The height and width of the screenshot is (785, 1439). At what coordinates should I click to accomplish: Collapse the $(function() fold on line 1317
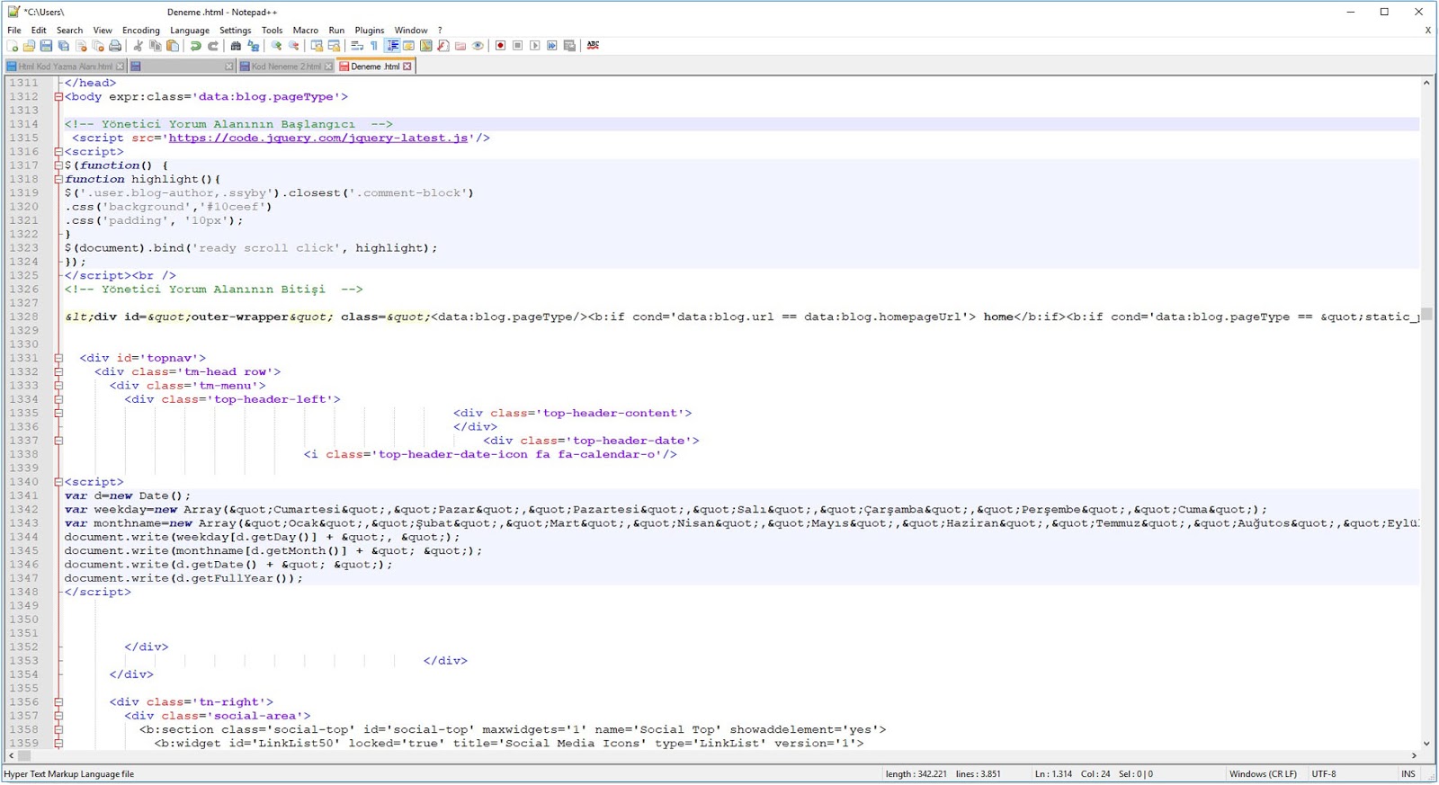pos(58,165)
